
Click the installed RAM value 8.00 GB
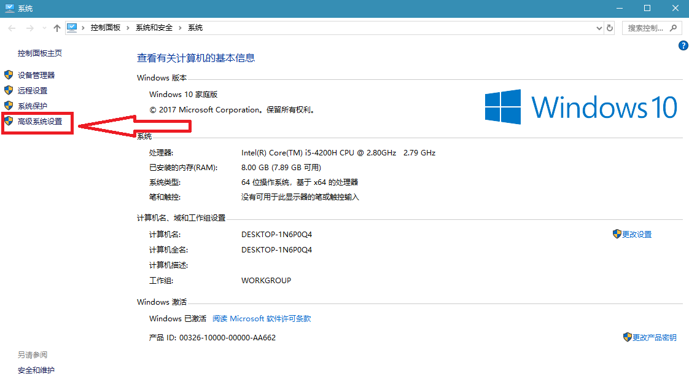(x=281, y=168)
